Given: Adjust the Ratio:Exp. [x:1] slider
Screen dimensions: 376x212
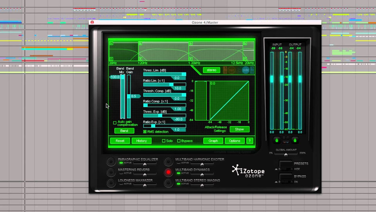Looking at the screenshot, I should click(x=164, y=126).
